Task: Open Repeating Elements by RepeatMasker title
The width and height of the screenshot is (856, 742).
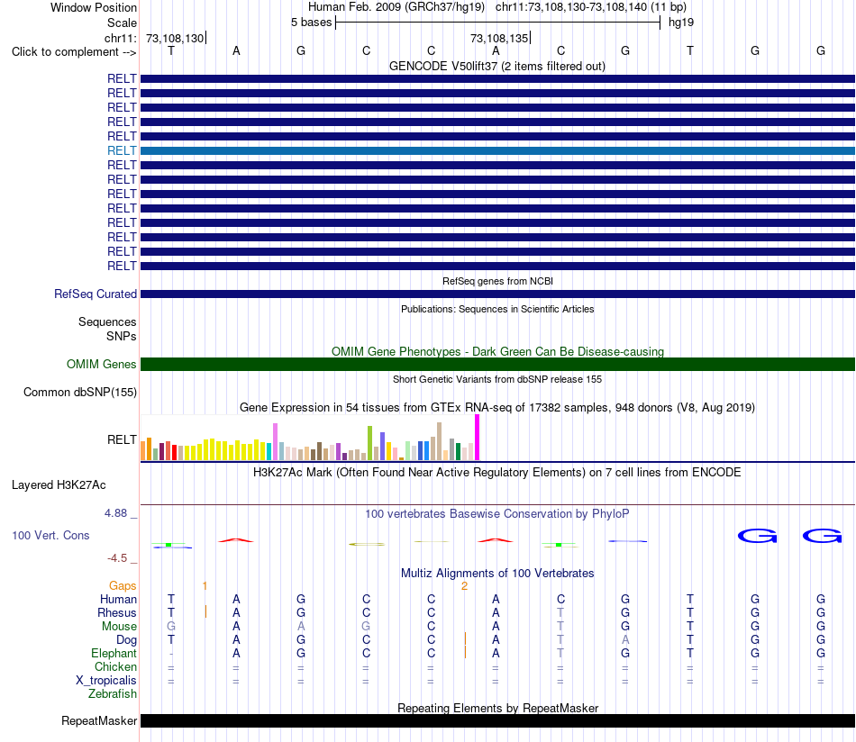Action: coord(497,708)
